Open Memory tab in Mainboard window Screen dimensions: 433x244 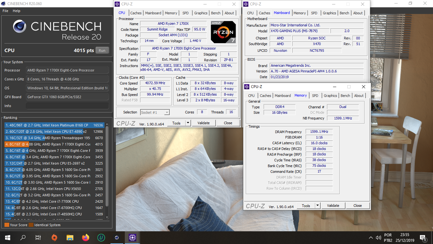tap(300, 13)
